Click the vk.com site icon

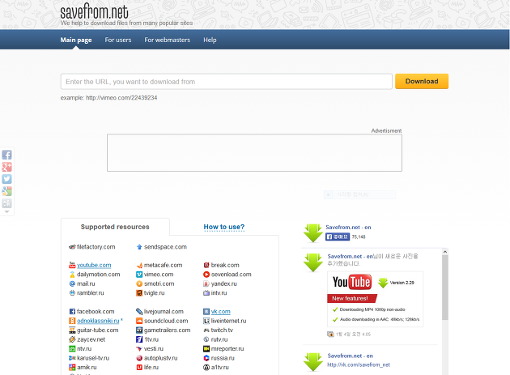coord(206,312)
